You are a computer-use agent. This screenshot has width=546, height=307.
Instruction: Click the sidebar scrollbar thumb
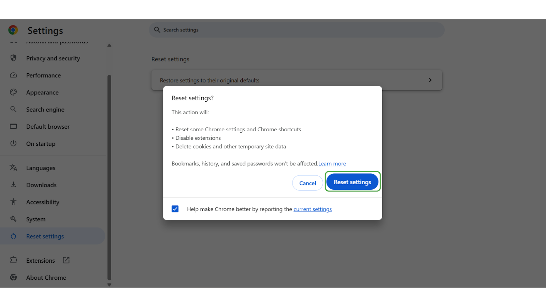tap(109, 177)
